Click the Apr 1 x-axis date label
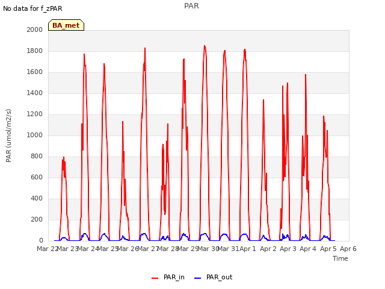The height and width of the screenshot is (289, 385). pyautogui.click(x=248, y=249)
